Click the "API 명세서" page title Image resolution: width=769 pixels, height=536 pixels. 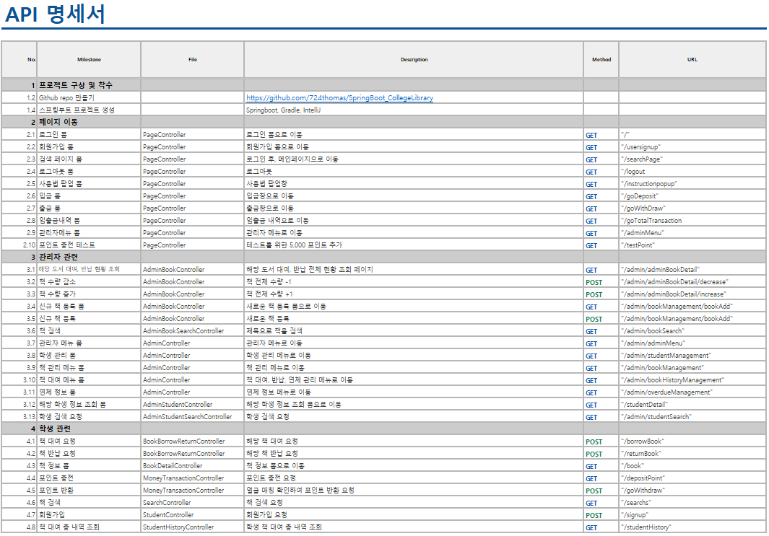tap(55, 14)
